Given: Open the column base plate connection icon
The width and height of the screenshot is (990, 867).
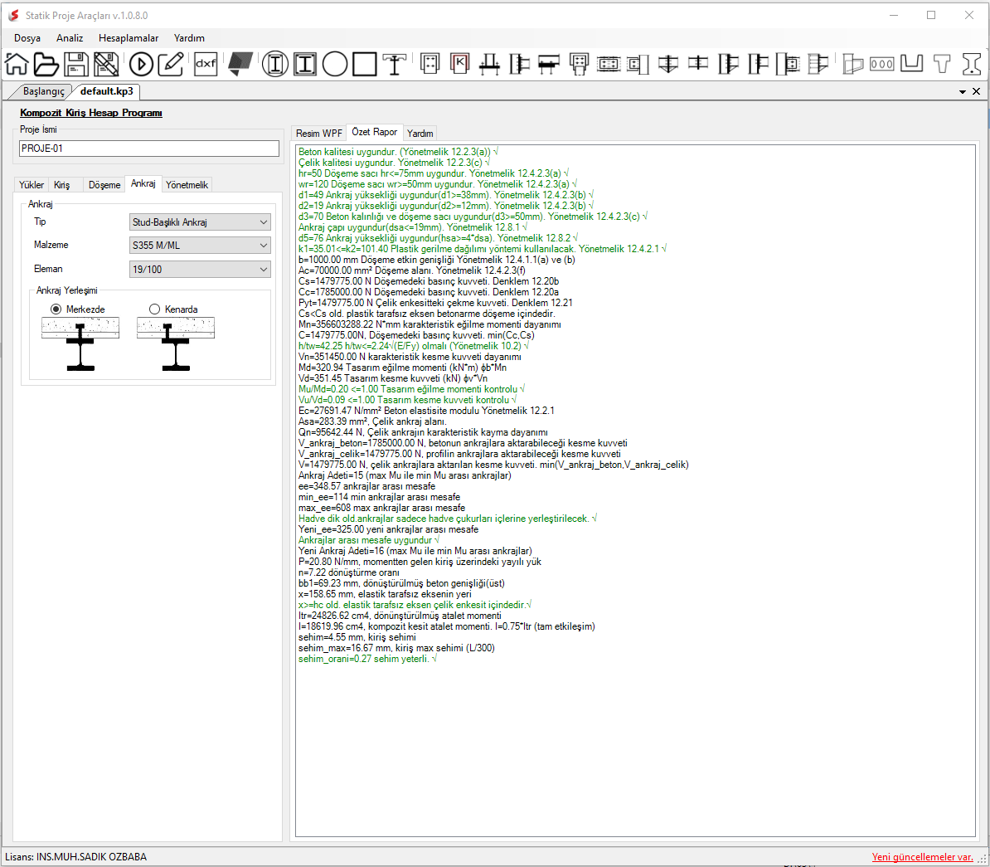Looking at the screenshot, I should coord(489,64).
